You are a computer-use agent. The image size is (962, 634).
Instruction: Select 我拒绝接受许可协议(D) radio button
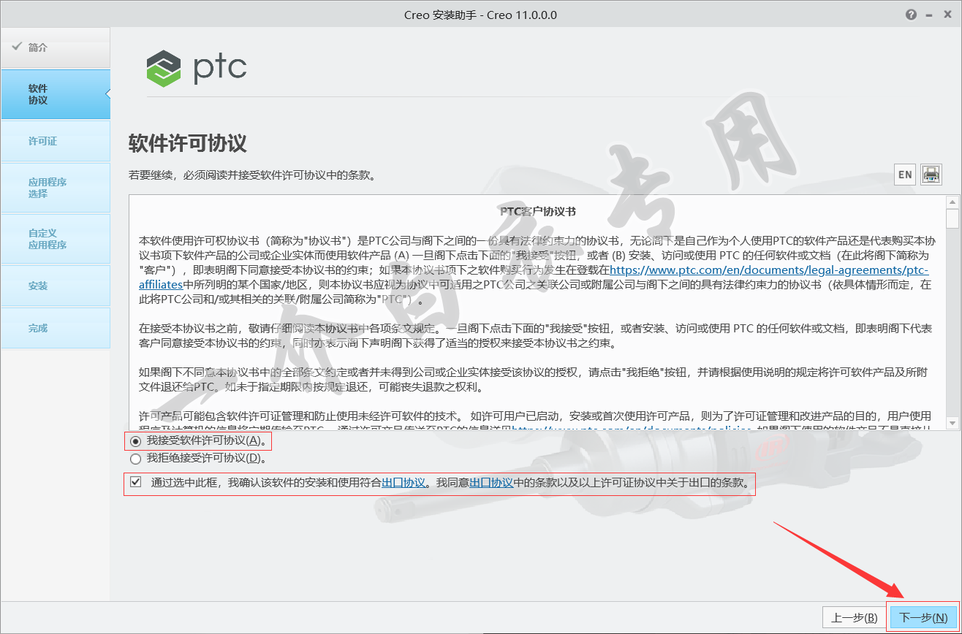[135, 459]
